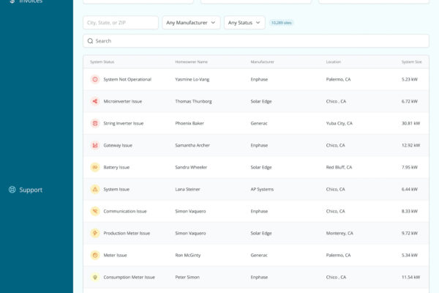Click the Meter Issue status icon
The height and width of the screenshot is (293, 439).
(95, 255)
